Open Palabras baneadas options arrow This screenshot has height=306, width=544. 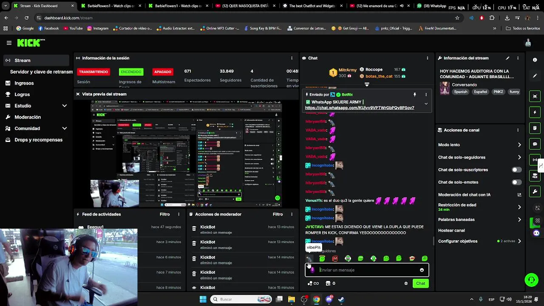point(519,220)
